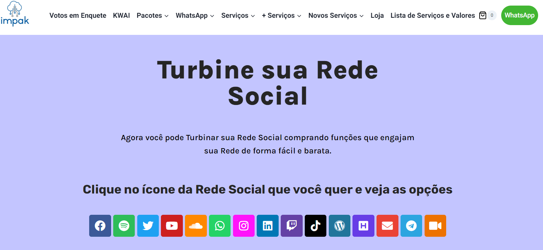Click the Turbine sua Rede Social heading

point(267,83)
